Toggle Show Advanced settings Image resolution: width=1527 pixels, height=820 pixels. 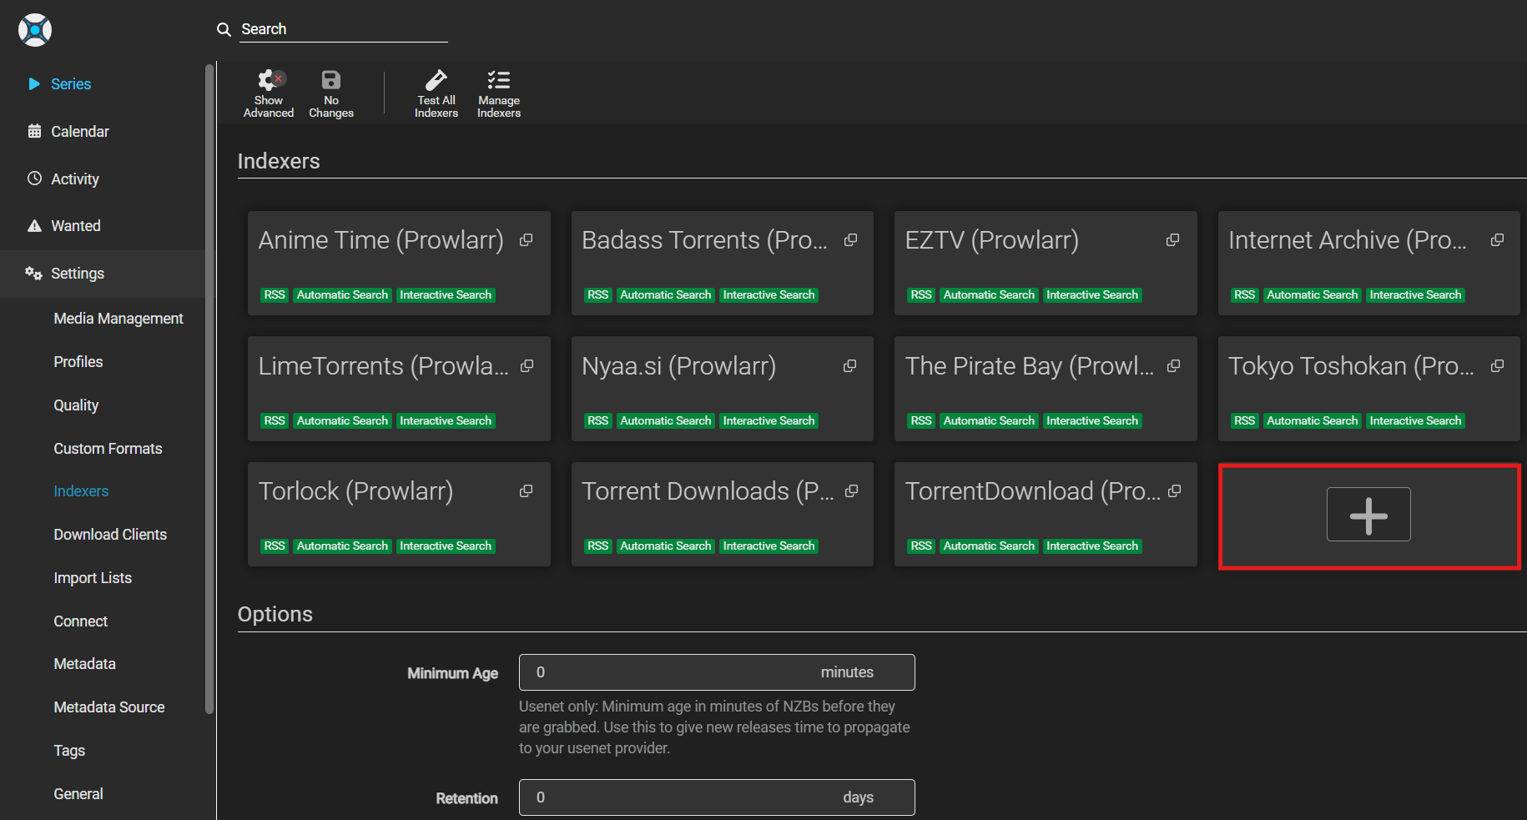[x=269, y=93]
